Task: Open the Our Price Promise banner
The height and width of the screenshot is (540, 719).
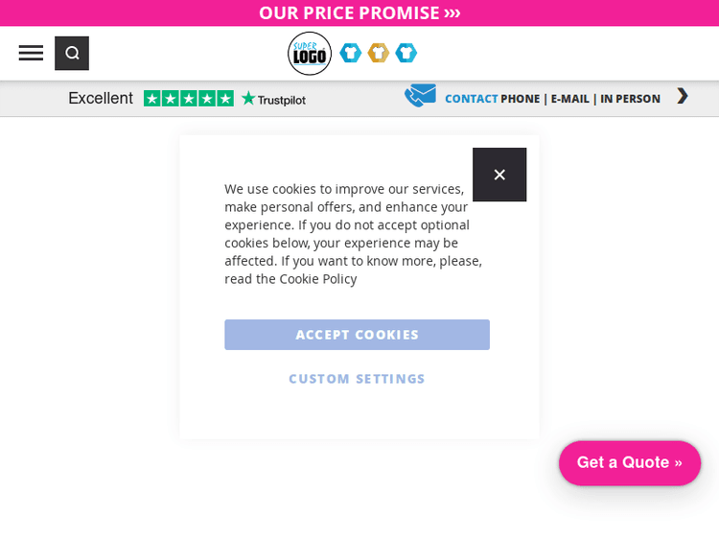Action: pos(359,12)
